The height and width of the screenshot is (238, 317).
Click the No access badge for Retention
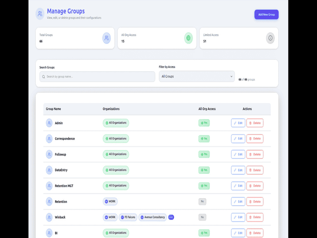[202, 202]
